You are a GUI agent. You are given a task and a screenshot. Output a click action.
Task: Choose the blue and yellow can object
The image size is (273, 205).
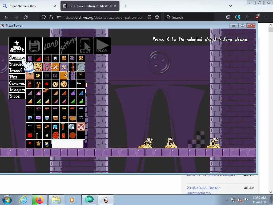(x=47, y=144)
